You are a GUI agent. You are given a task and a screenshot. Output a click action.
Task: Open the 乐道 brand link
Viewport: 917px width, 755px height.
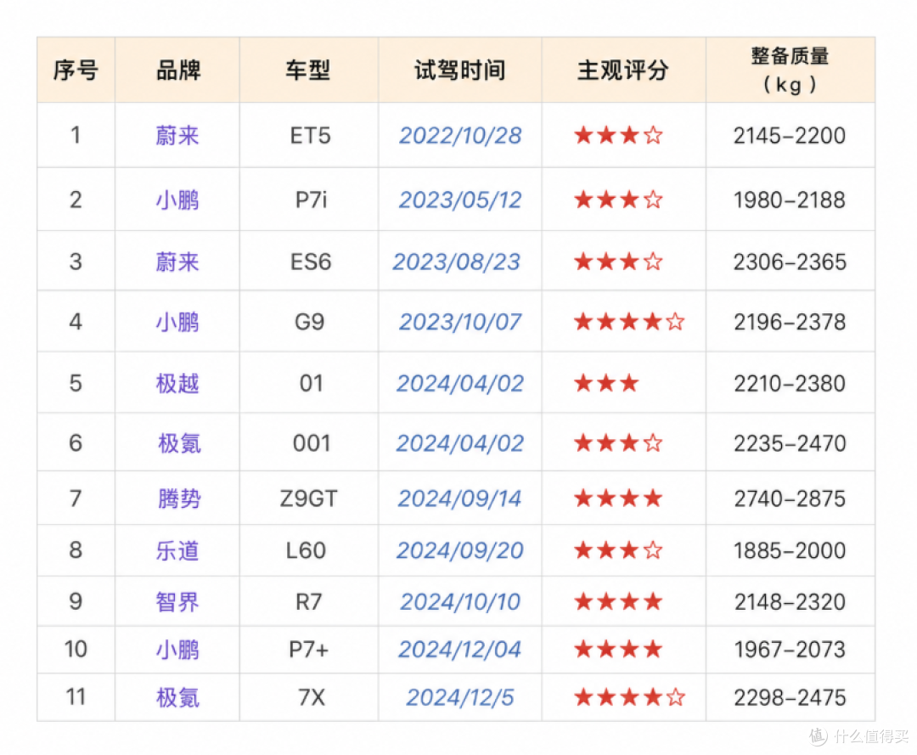point(177,550)
